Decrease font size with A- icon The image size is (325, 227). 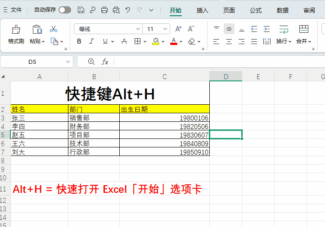point(191,29)
